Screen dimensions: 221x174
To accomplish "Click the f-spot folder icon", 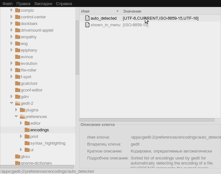I will pos(18,77).
